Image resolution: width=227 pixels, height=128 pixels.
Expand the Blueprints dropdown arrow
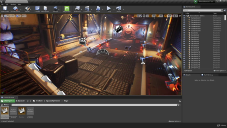82,9
